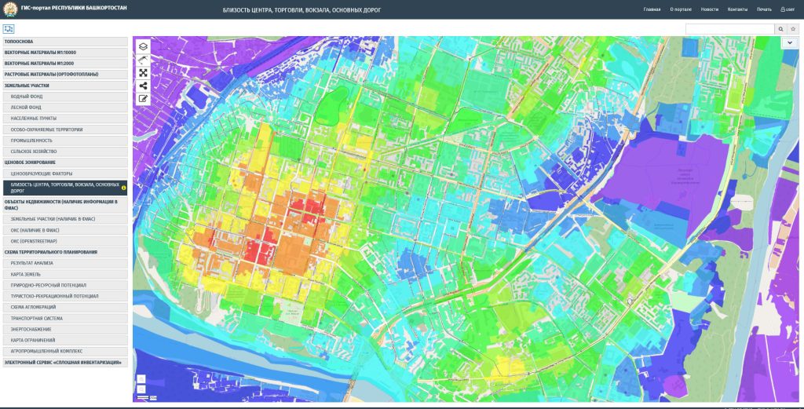Expand the chevron dropdown at map top-right
This screenshot has width=804, height=409.
click(x=789, y=43)
